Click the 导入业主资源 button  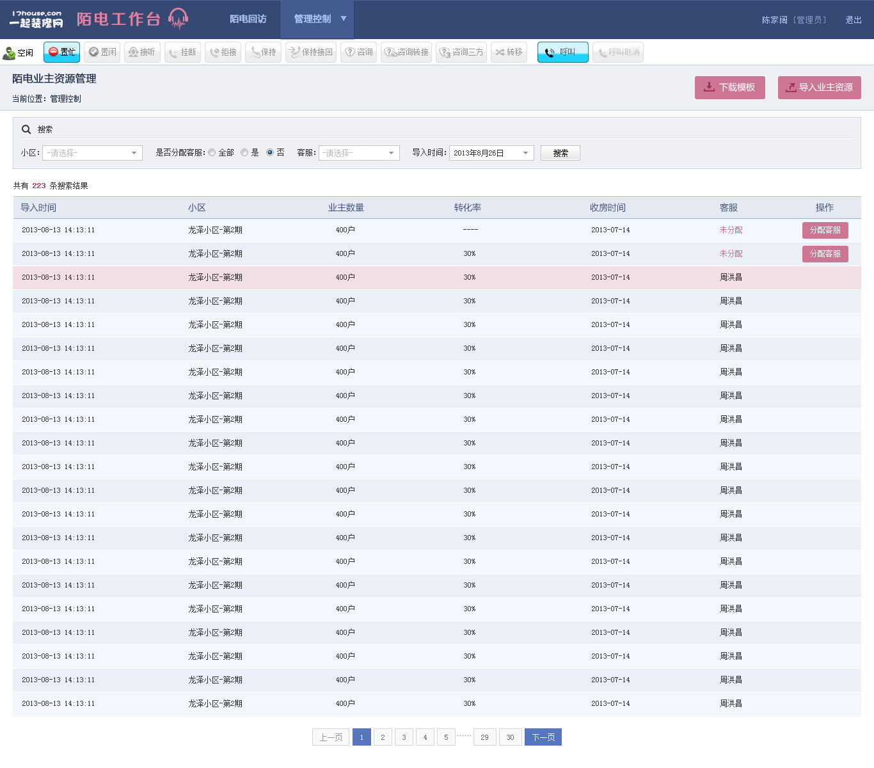(x=820, y=88)
